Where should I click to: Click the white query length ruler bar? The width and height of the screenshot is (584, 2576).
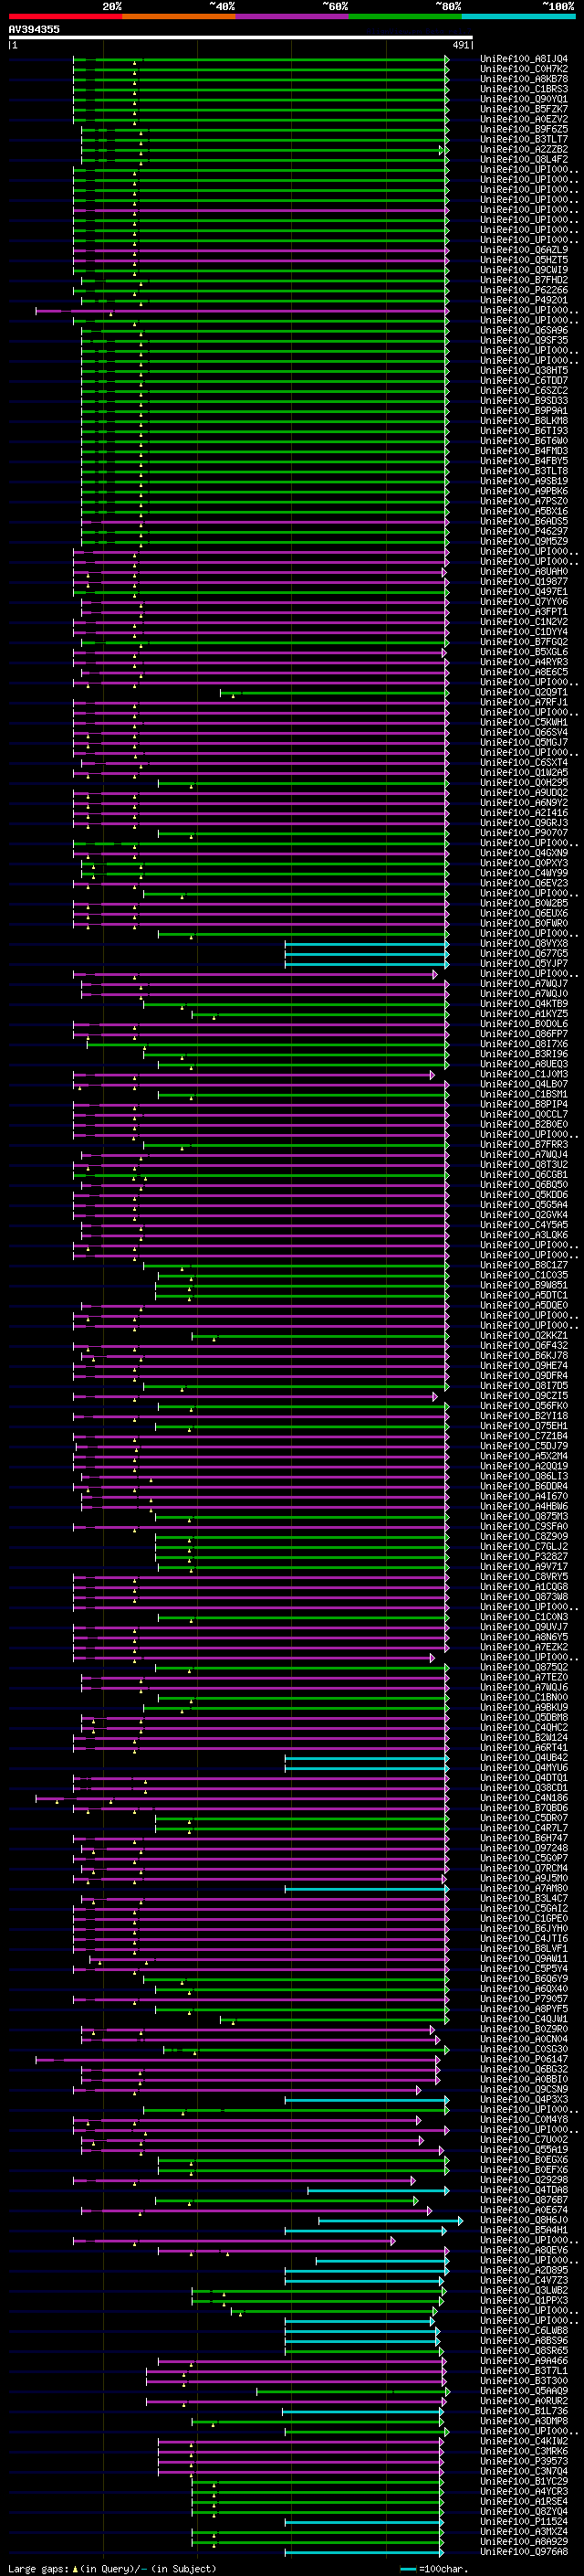coord(240,37)
